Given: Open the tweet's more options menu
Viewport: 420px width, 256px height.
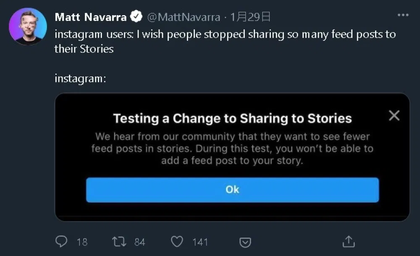Looking at the screenshot, I should point(403,15).
